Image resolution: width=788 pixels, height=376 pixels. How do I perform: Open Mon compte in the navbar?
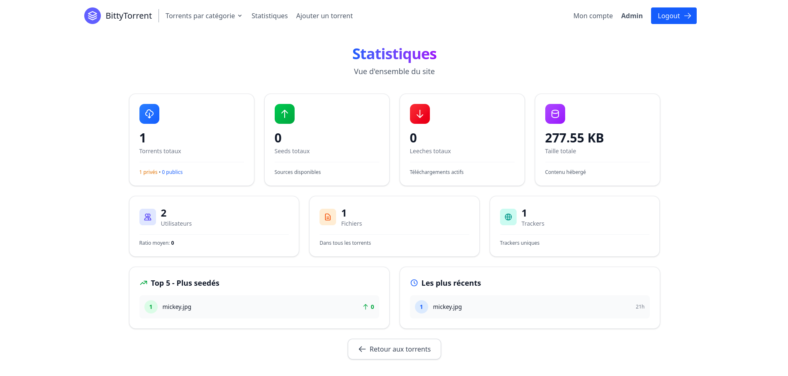[x=593, y=16]
